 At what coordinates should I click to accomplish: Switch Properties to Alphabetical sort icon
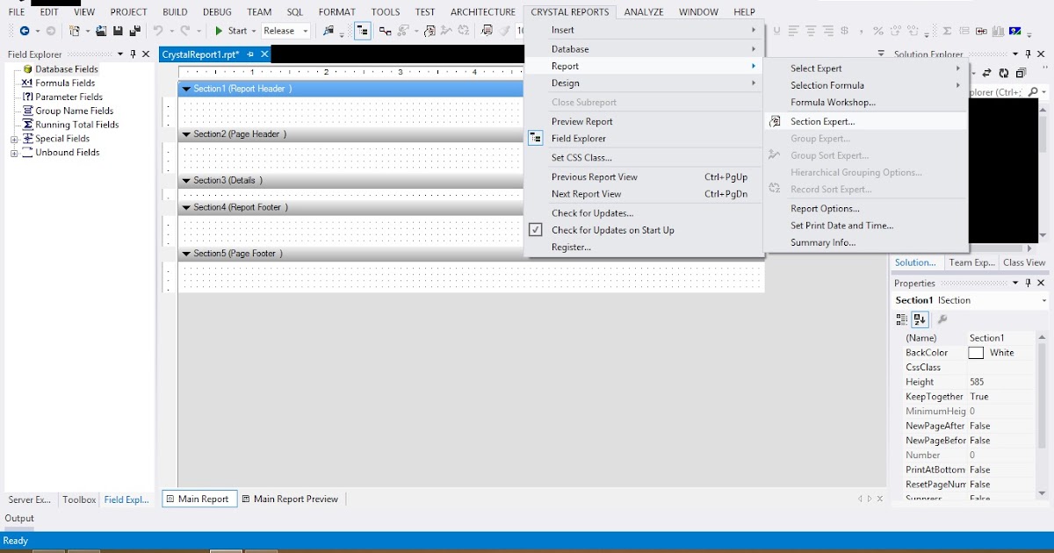[x=920, y=320]
